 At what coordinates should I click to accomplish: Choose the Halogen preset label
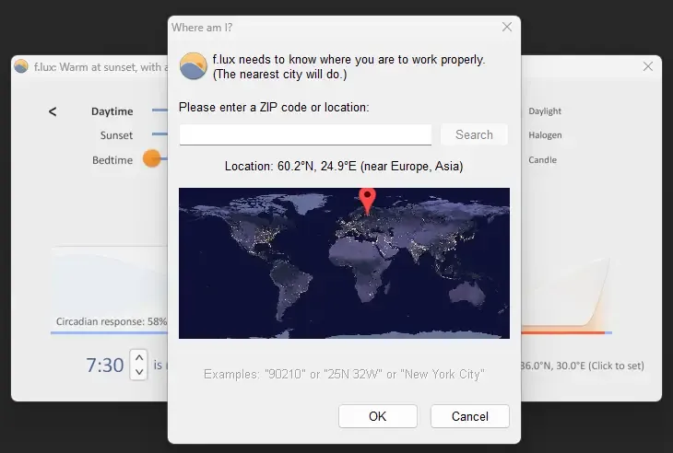click(545, 135)
